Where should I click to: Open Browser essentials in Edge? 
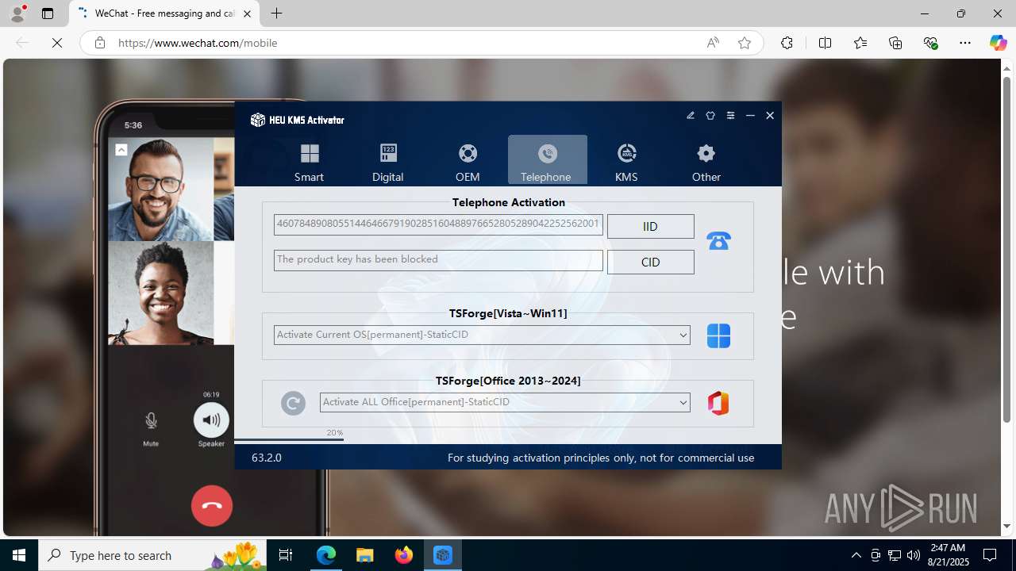930,43
